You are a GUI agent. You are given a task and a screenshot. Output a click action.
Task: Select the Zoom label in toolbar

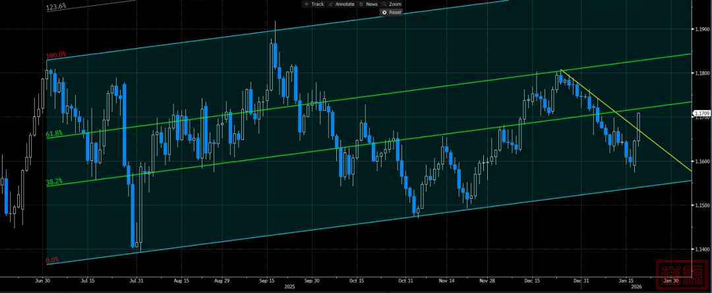click(x=394, y=4)
